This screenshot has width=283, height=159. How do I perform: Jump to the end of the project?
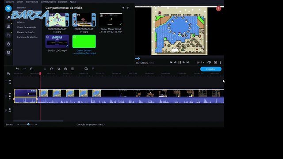(x=187, y=62)
